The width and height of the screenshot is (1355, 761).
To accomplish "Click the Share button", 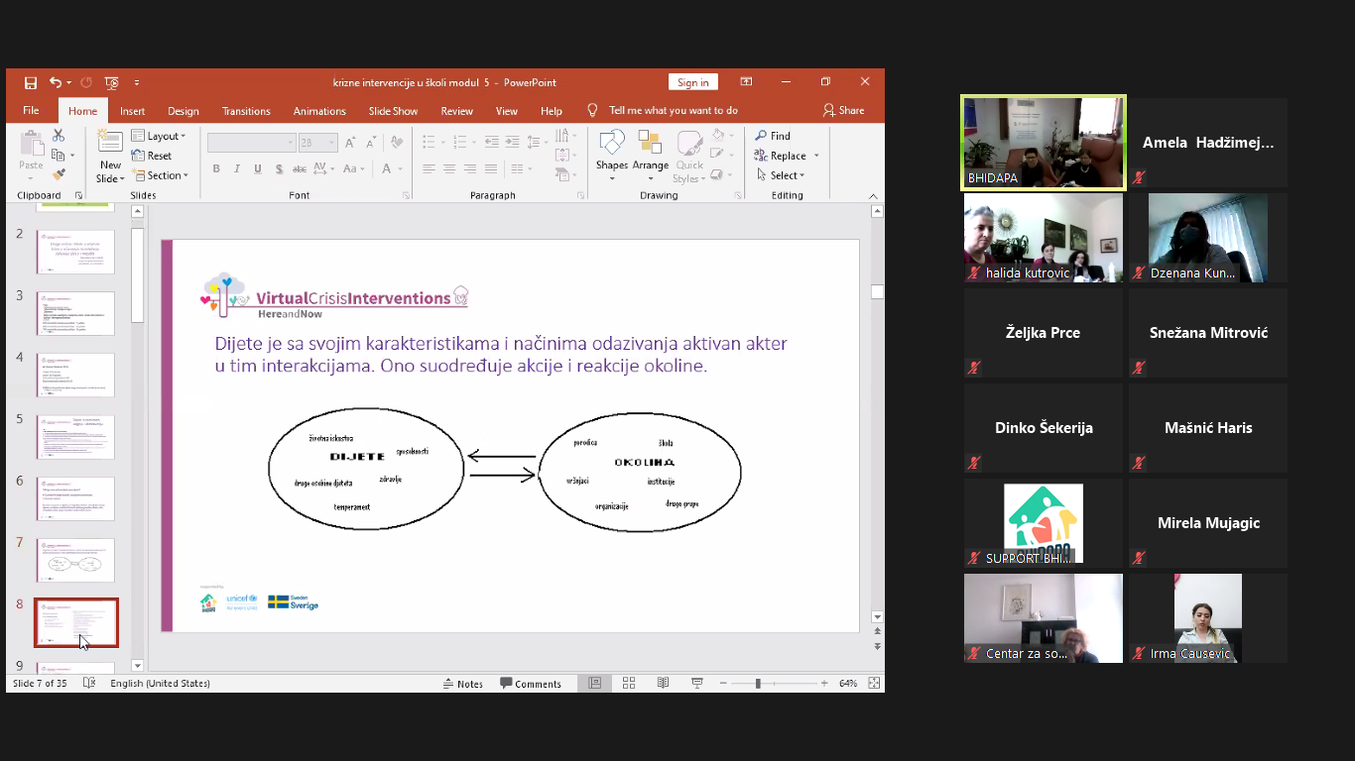I will pos(843,111).
